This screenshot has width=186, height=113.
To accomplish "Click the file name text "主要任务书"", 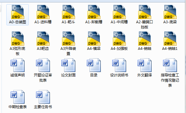I will click(43, 107).
